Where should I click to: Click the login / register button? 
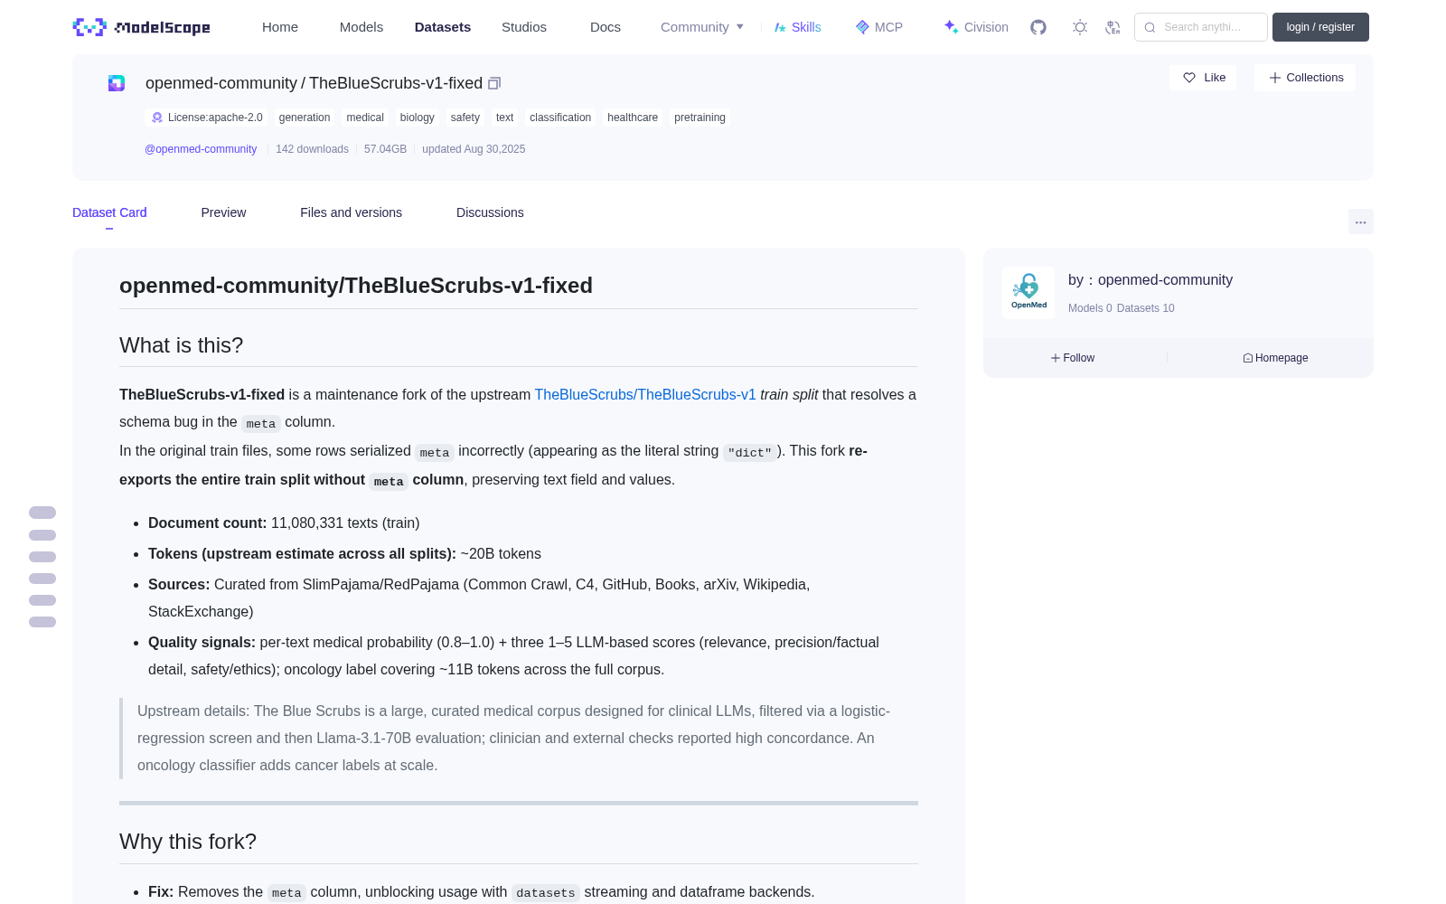tap(1320, 27)
